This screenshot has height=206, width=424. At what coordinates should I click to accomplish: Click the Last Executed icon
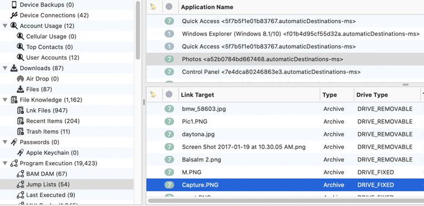click(x=20, y=195)
